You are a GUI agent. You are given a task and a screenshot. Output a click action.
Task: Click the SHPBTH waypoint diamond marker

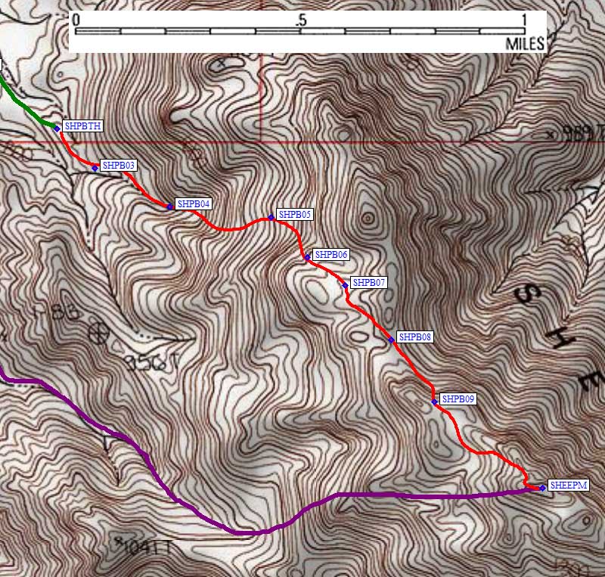click(x=57, y=129)
